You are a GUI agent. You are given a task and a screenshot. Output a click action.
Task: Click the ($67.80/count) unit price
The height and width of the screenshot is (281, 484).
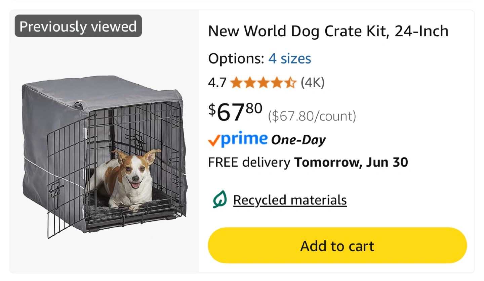pos(312,116)
